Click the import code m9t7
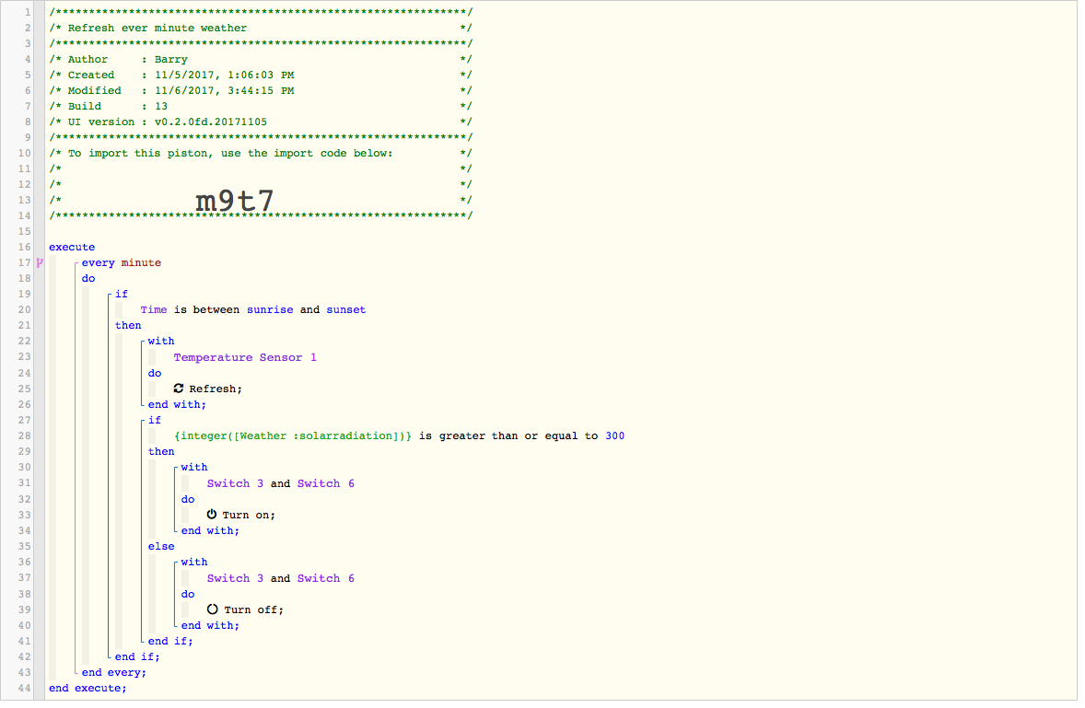This screenshot has width=1085, height=708. coord(235,201)
